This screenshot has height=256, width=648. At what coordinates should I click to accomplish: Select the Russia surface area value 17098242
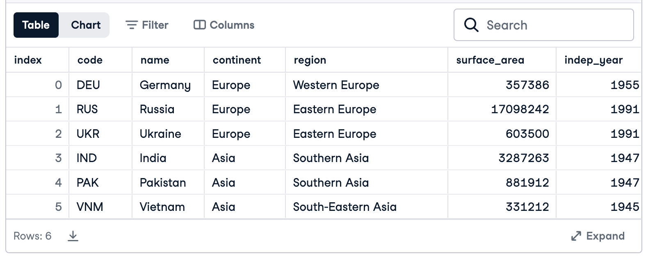tap(520, 109)
